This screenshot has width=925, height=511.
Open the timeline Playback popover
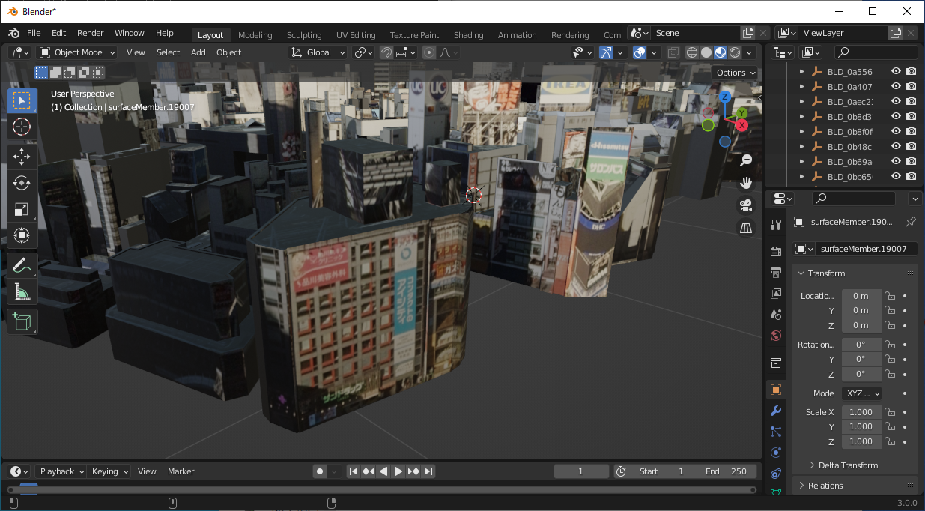click(61, 471)
